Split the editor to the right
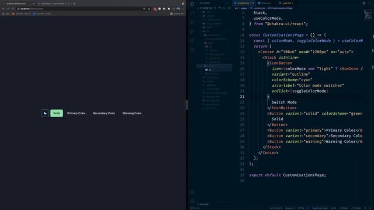The width and height of the screenshot is (374, 210). pos(364,3)
